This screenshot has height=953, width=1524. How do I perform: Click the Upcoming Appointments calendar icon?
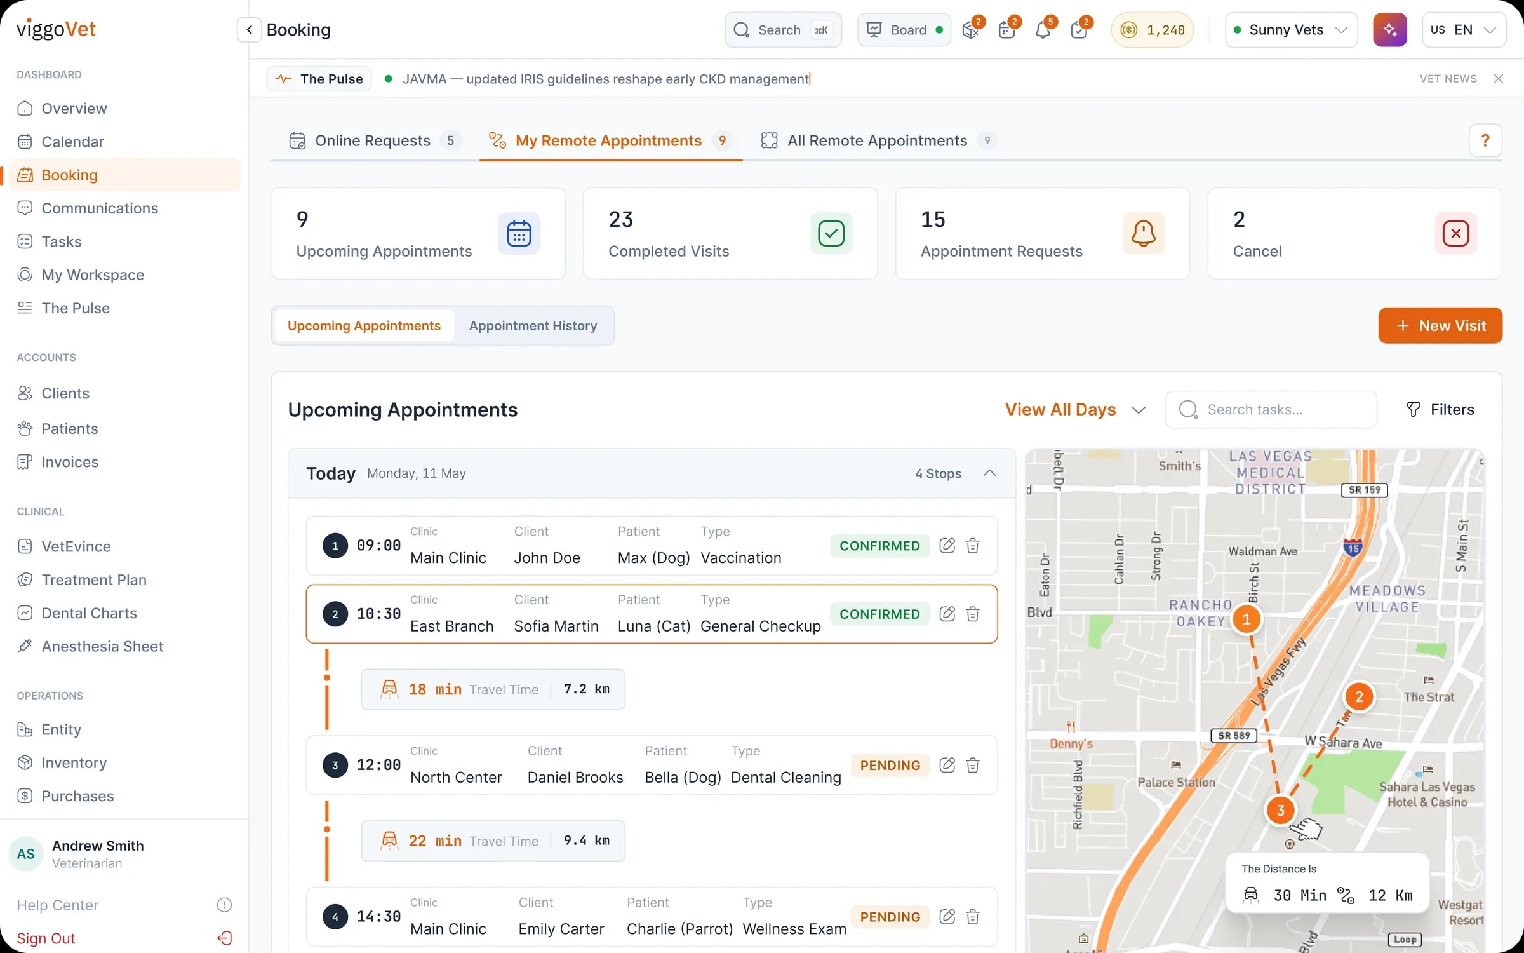519,233
